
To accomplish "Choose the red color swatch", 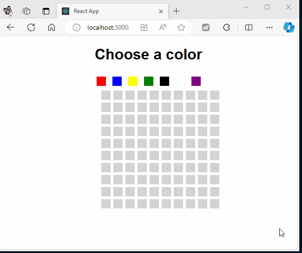I will pos(101,81).
